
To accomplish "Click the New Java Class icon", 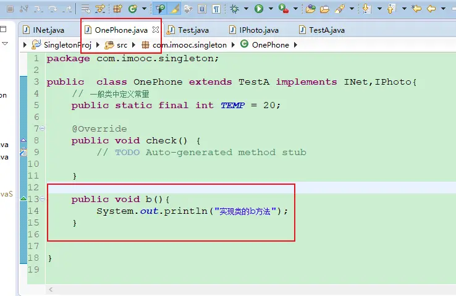I will click(133, 9).
